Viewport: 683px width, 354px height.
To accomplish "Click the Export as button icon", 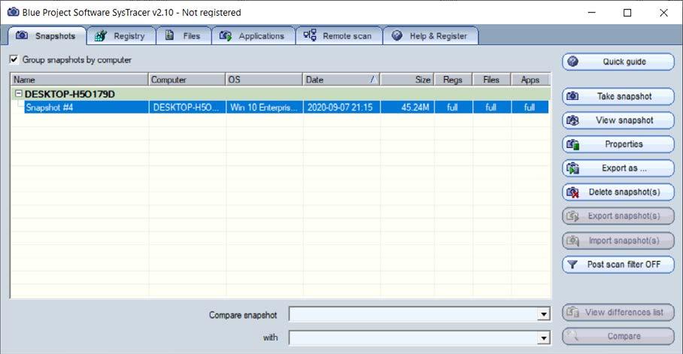I will (572, 168).
